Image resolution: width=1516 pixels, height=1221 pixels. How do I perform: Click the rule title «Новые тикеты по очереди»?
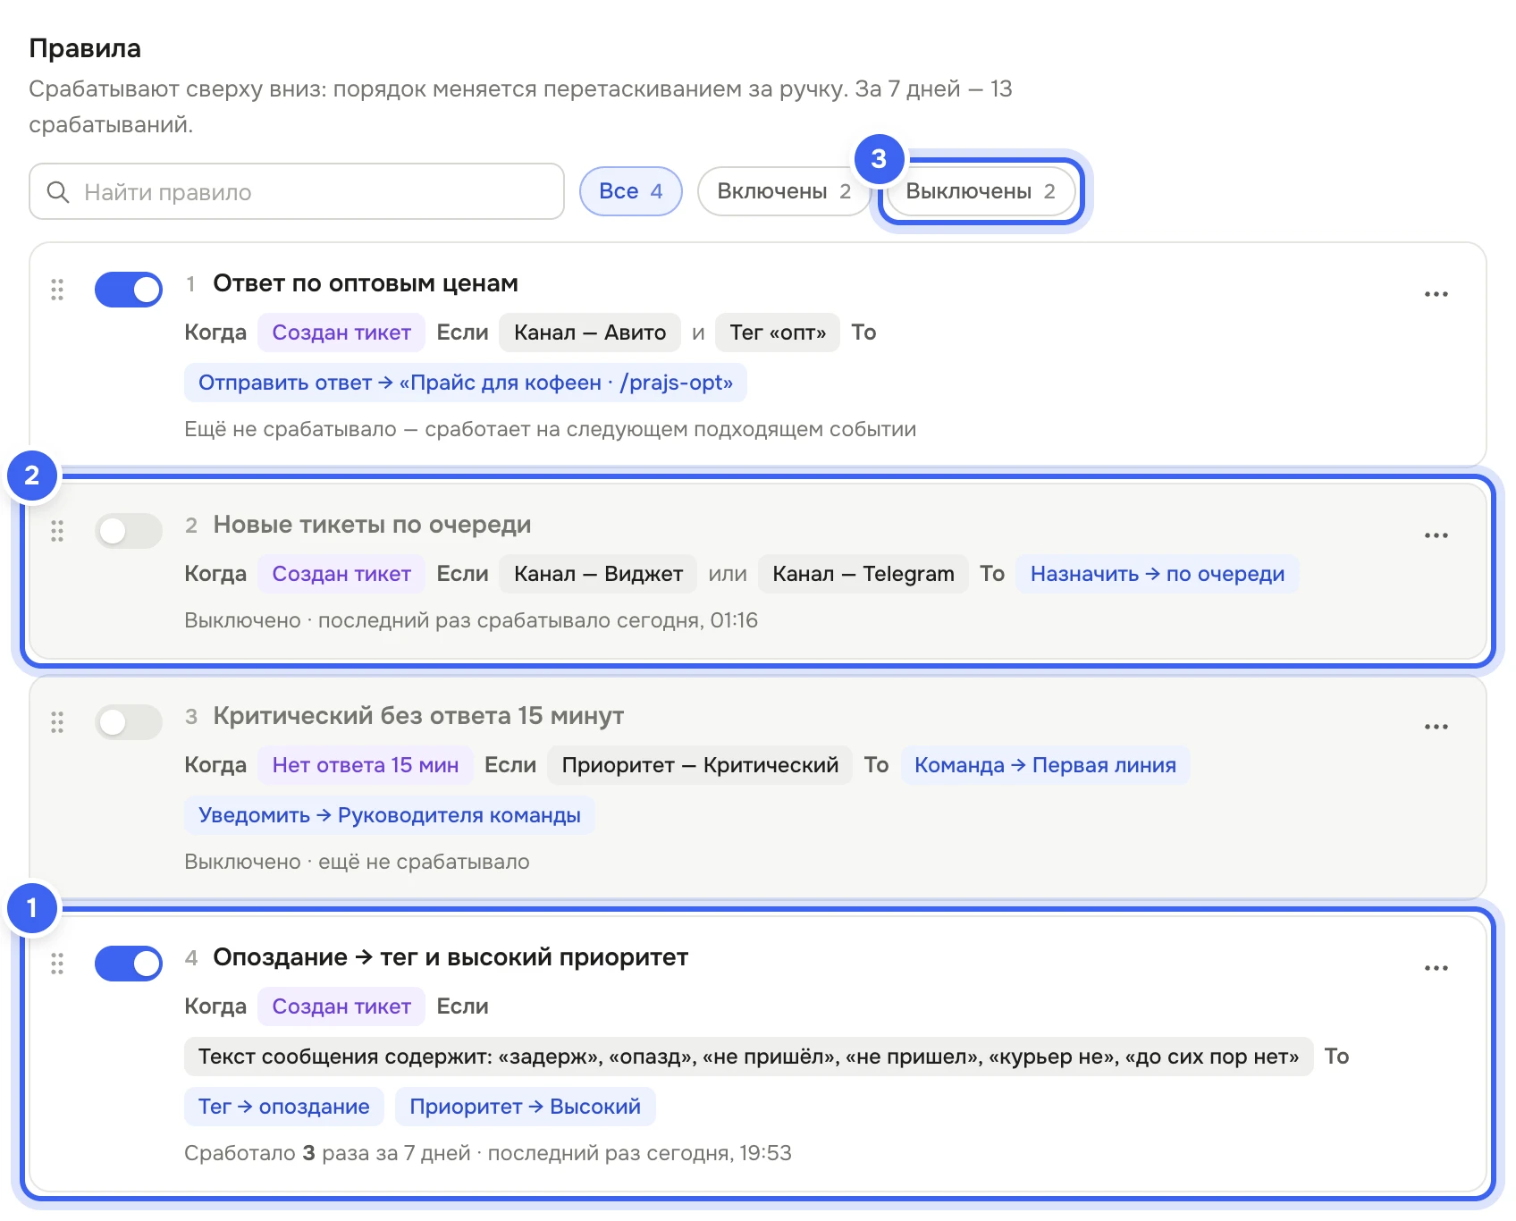[372, 525]
